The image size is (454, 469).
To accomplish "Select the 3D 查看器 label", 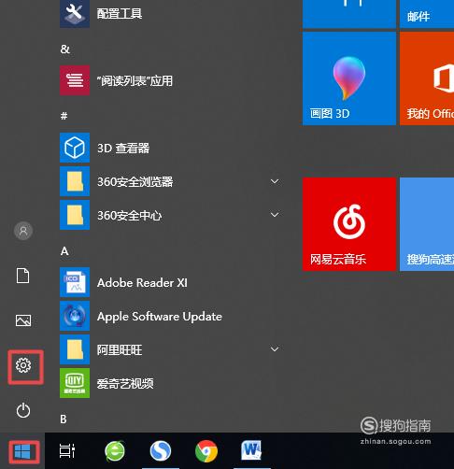I will (123, 149).
